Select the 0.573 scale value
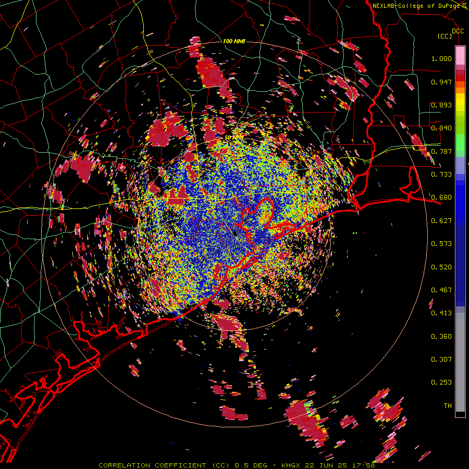The image size is (469, 469). (441, 244)
